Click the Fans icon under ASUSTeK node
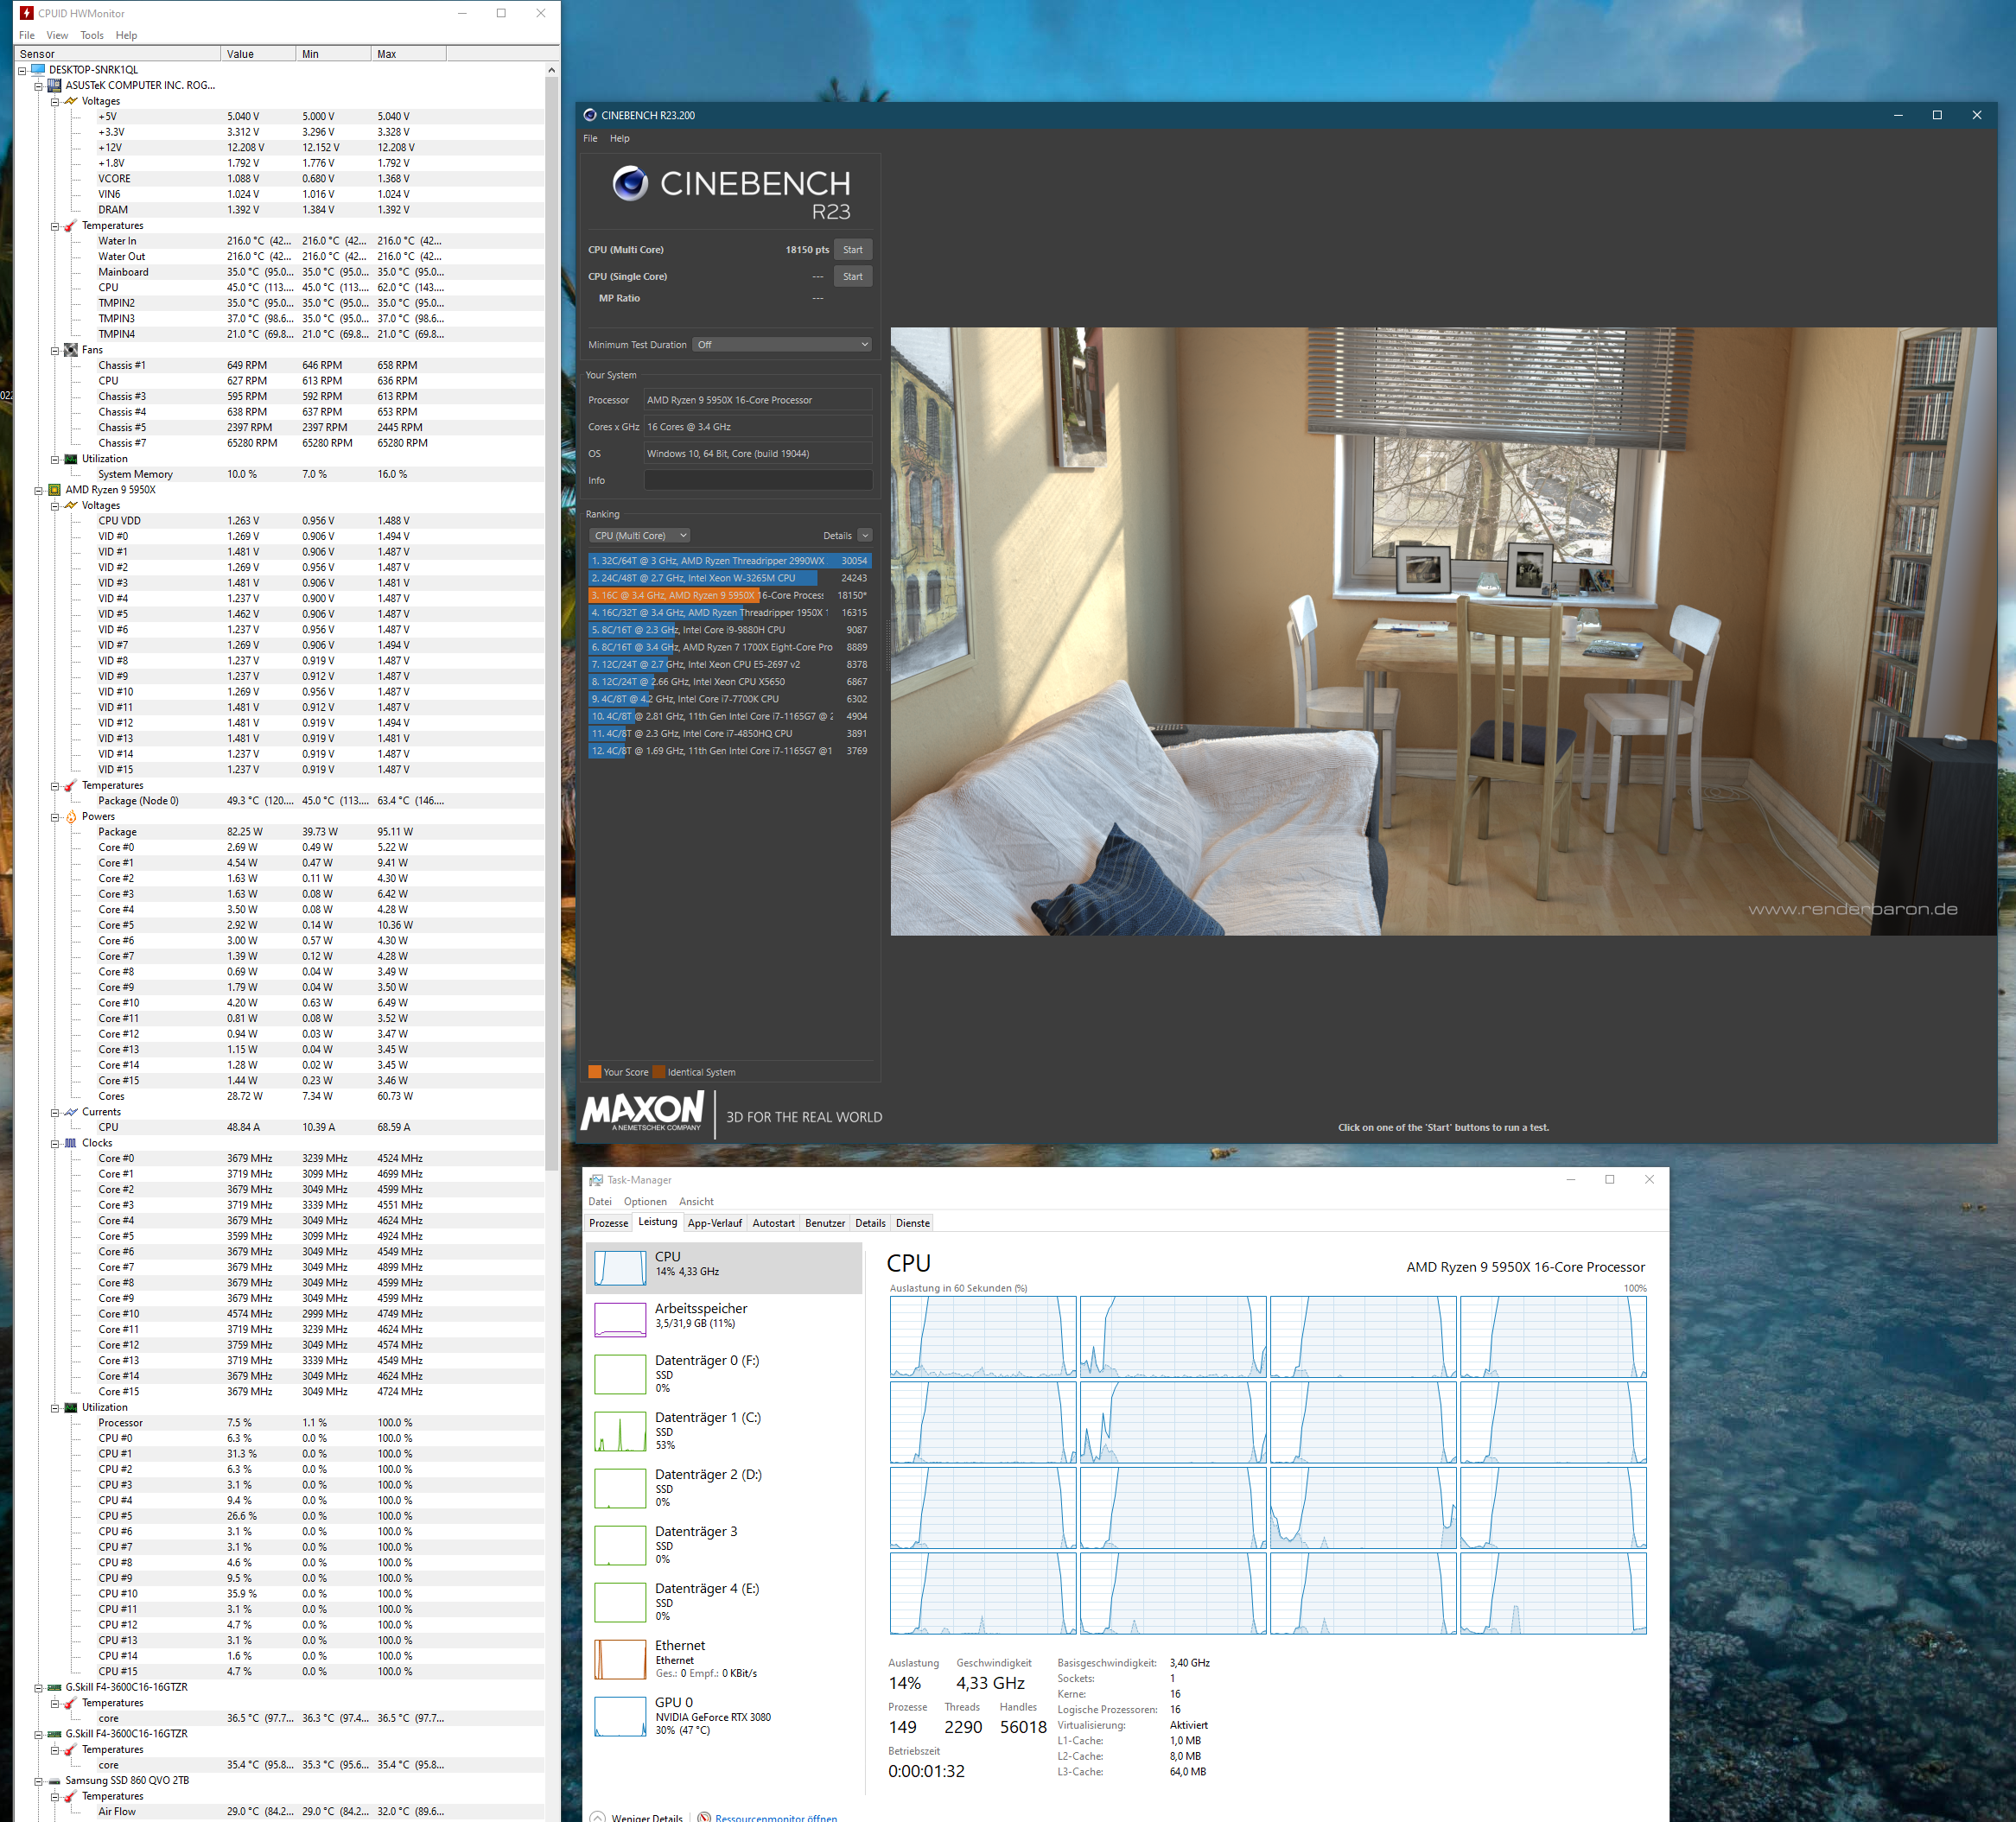This screenshot has width=2016, height=1822. pyautogui.click(x=71, y=350)
